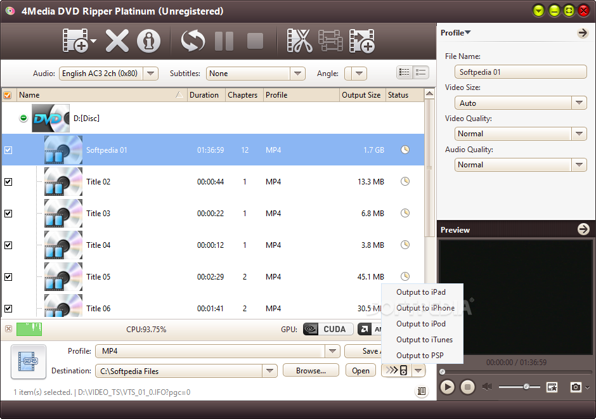
Task: Click the Open destination button
Action: tap(361, 370)
